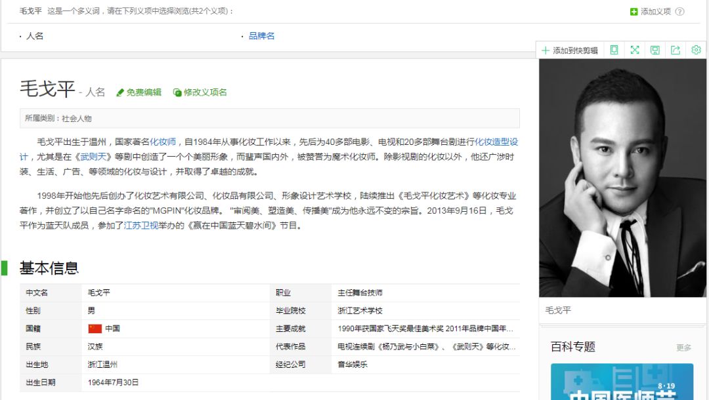Click the green plus icon beside 添加义项
Viewport: 709px width, 400px height.
634,12
